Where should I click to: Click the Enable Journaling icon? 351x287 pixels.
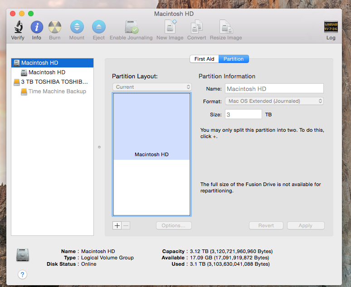tap(132, 27)
